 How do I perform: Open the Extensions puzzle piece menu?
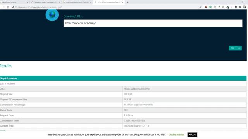click(x=240, y=7)
